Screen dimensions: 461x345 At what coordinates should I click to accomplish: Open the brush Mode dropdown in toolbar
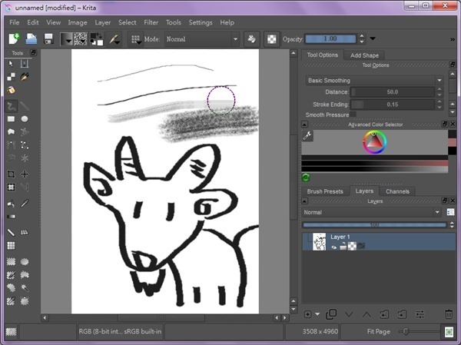pos(201,38)
